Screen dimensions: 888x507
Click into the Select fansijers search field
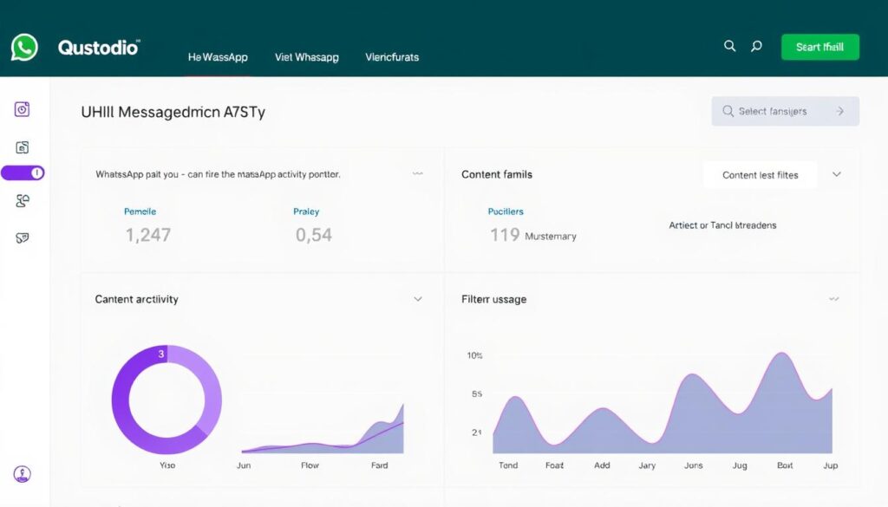[x=772, y=112]
